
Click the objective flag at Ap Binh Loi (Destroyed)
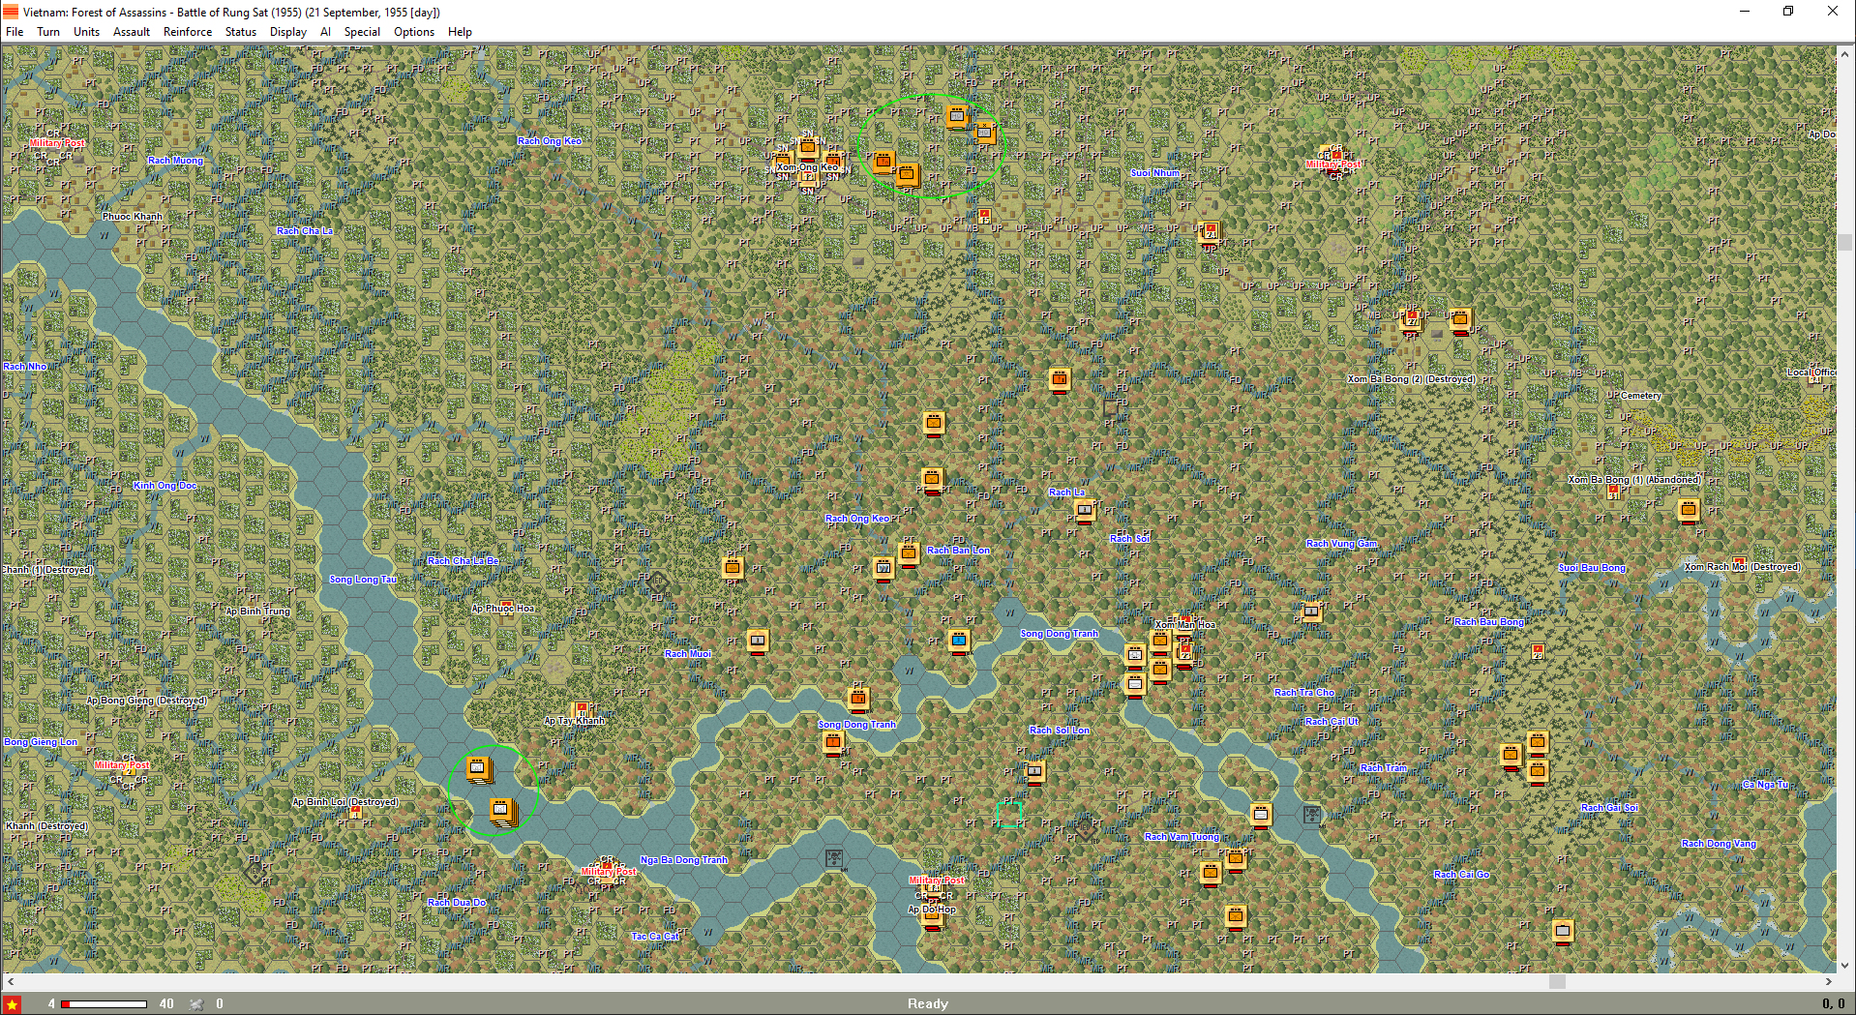coord(355,814)
